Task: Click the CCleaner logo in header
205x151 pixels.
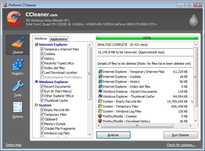Action: [14, 19]
